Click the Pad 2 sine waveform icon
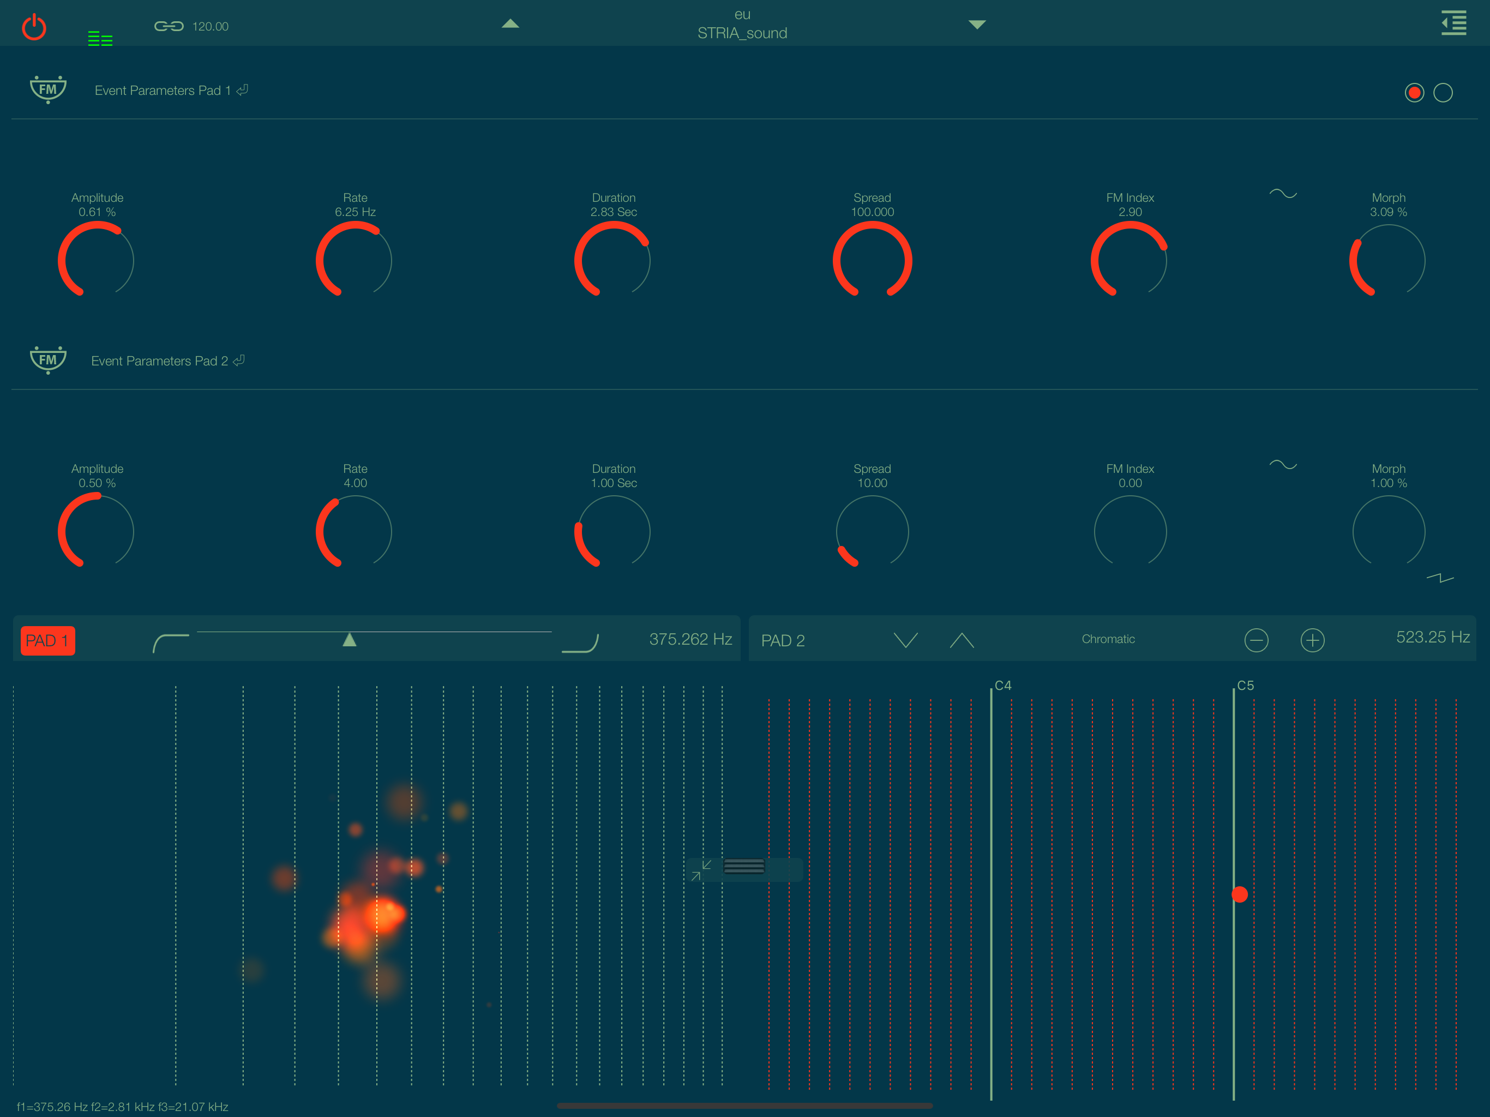 pyautogui.click(x=1283, y=465)
